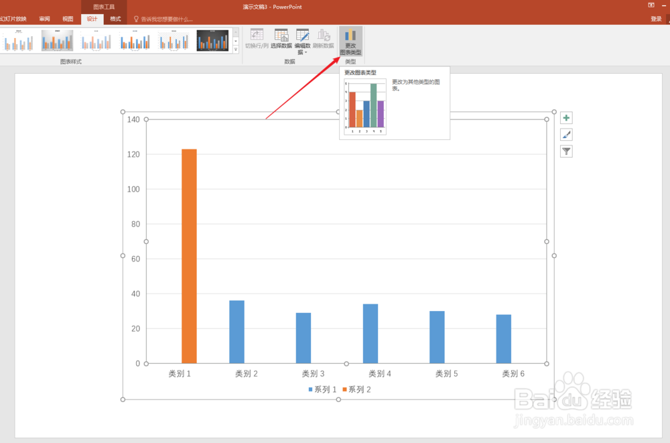Open the Chart Filters funnel button
This screenshot has width=670, height=443.
pyautogui.click(x=566, y=151)
